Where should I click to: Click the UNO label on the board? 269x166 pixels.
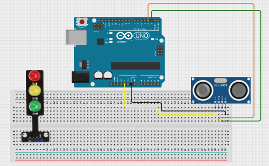pos(141,36)
